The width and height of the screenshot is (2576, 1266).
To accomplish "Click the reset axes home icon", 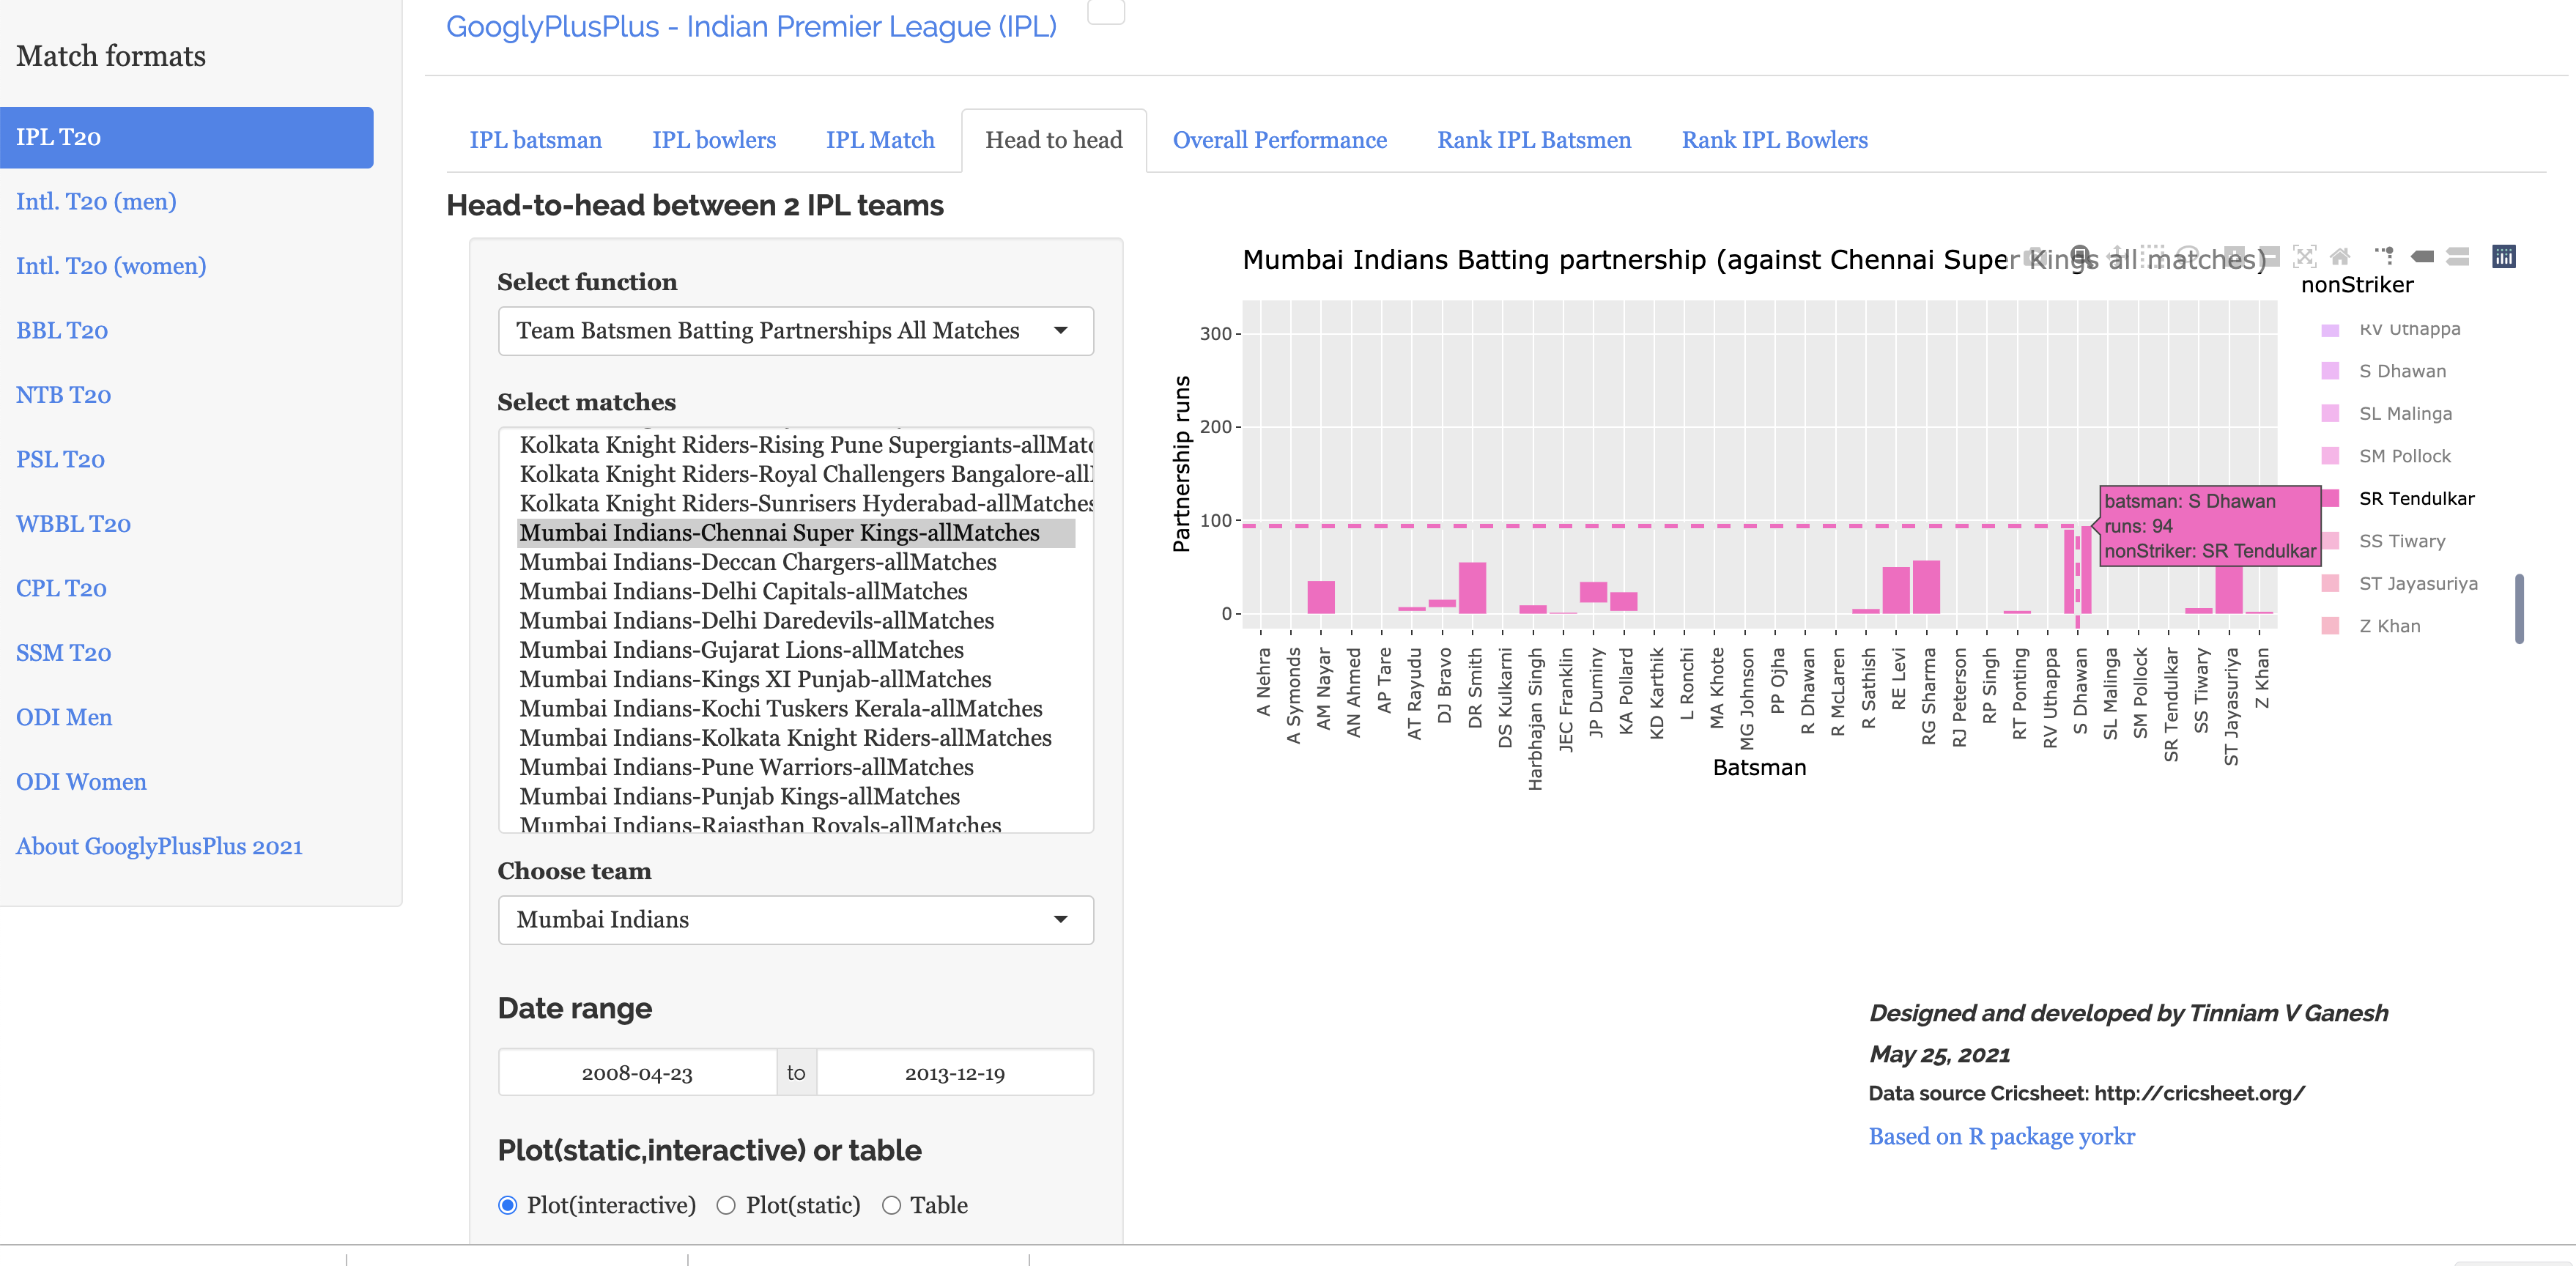I will click(2341, 257).
